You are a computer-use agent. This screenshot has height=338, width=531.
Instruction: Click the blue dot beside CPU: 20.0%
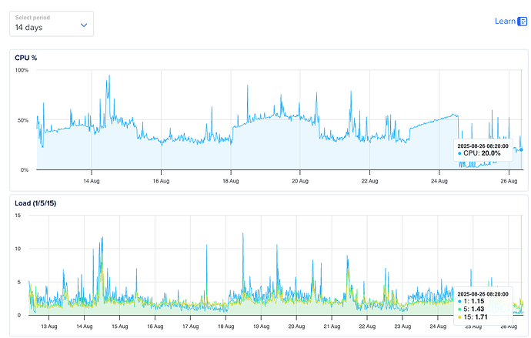[x=460, y=153]
